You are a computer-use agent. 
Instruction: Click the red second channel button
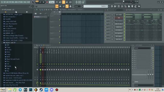tap(119, 18)
